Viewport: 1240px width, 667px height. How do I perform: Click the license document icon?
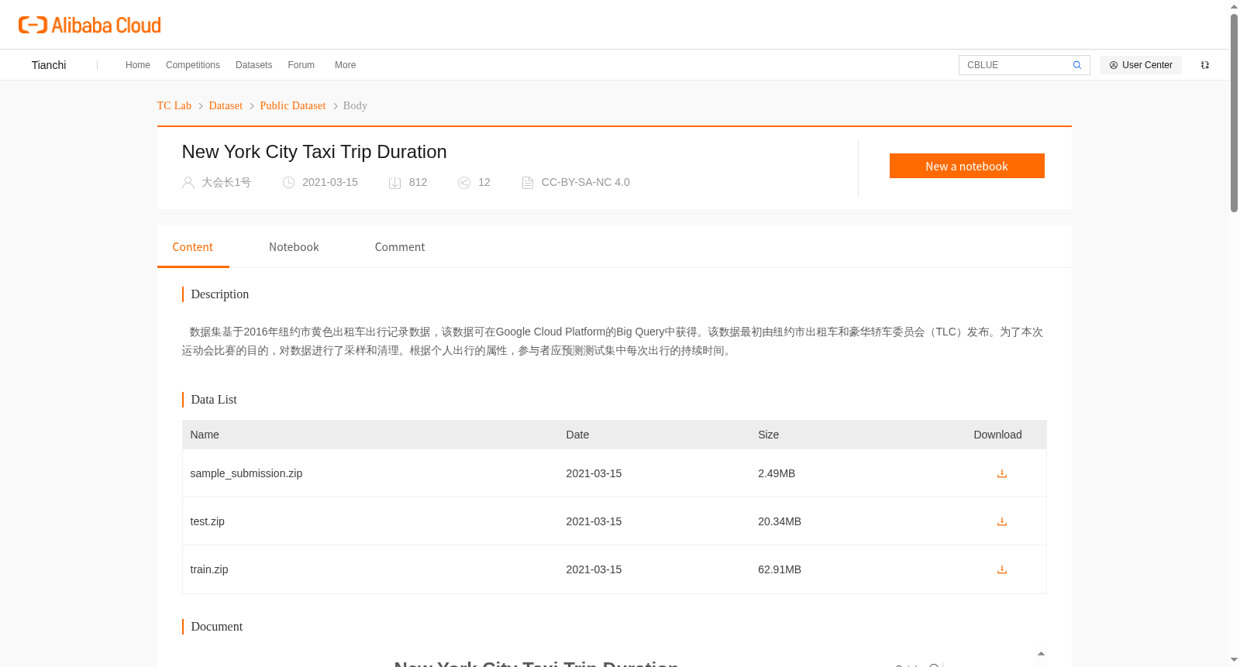(x=528, y=183)
